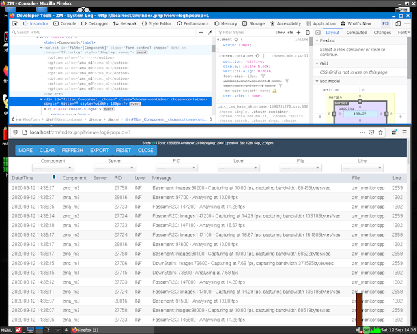
Task: Open the What's New tab
Action: (356, 23)
